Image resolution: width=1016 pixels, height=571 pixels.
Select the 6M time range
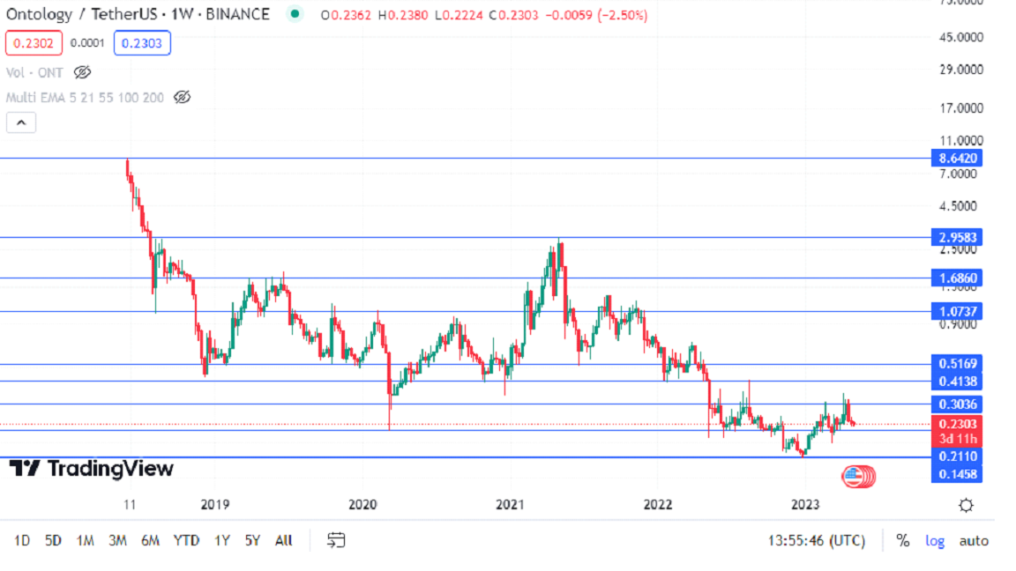point(150,540)
